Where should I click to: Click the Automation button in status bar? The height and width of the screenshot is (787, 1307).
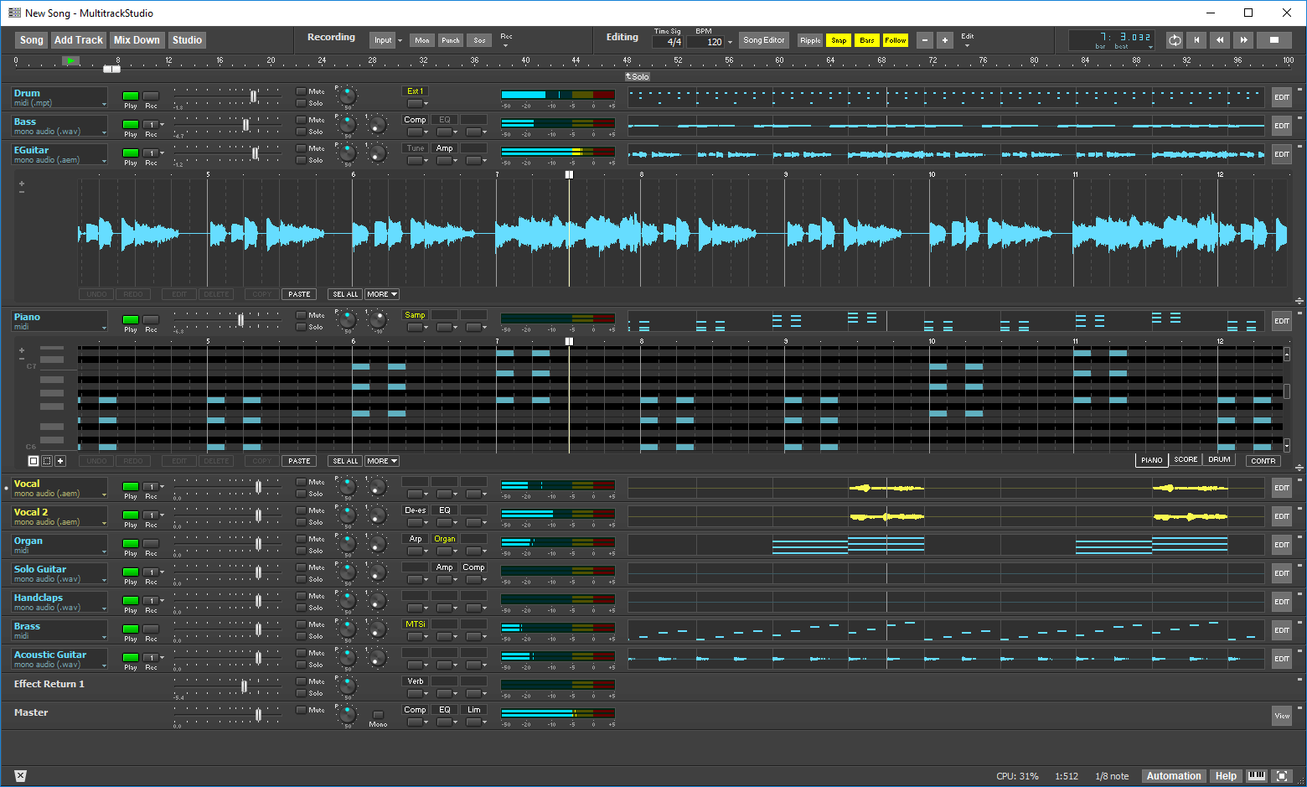(1174, 776)
